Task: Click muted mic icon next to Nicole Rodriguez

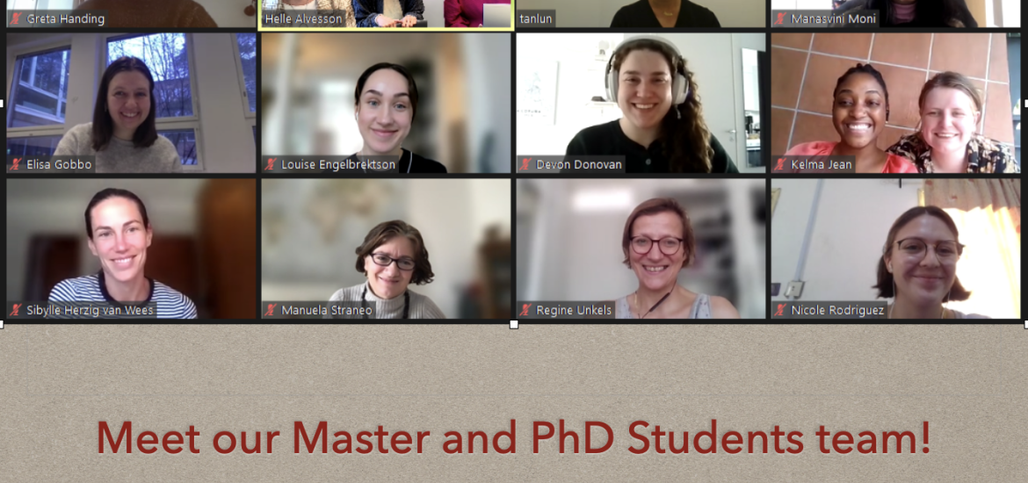Action: (x=781, y=310)
